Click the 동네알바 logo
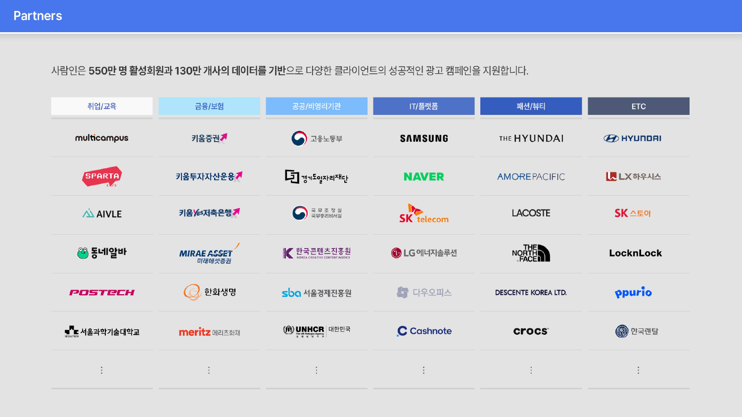Image resolution: width=742 pixels, height=417 pixels. [x=102, y=253]
